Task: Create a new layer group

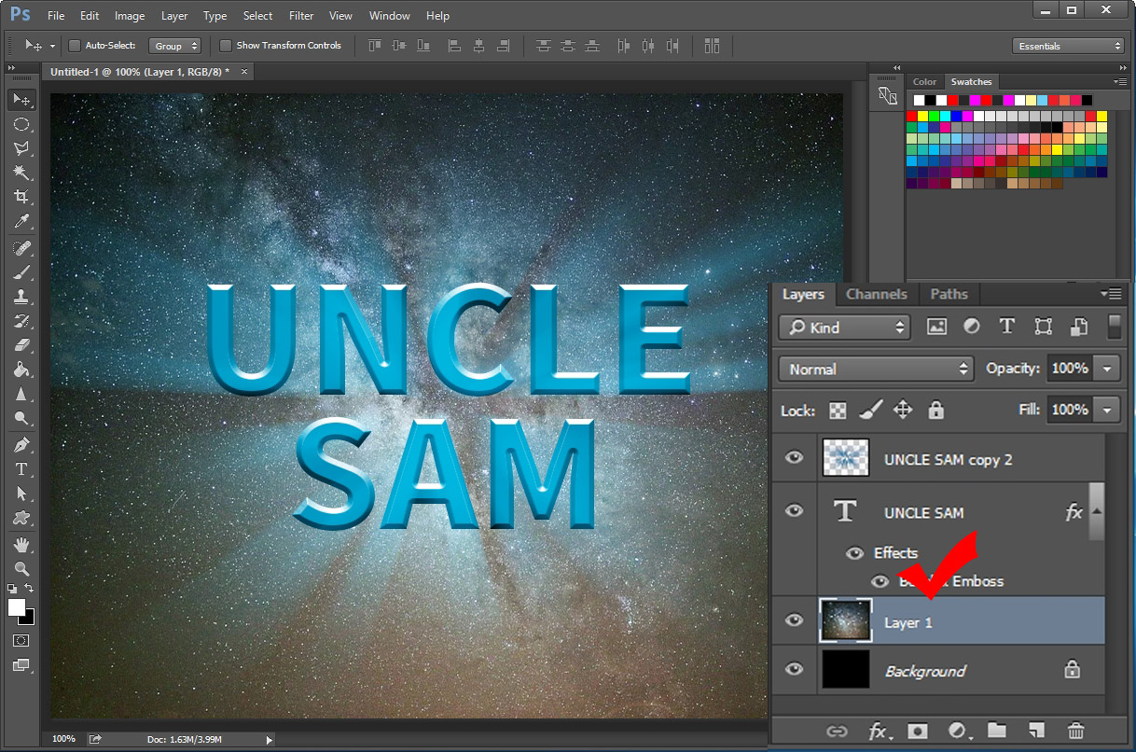Action: pyautogui.click(x=997, y=731)
